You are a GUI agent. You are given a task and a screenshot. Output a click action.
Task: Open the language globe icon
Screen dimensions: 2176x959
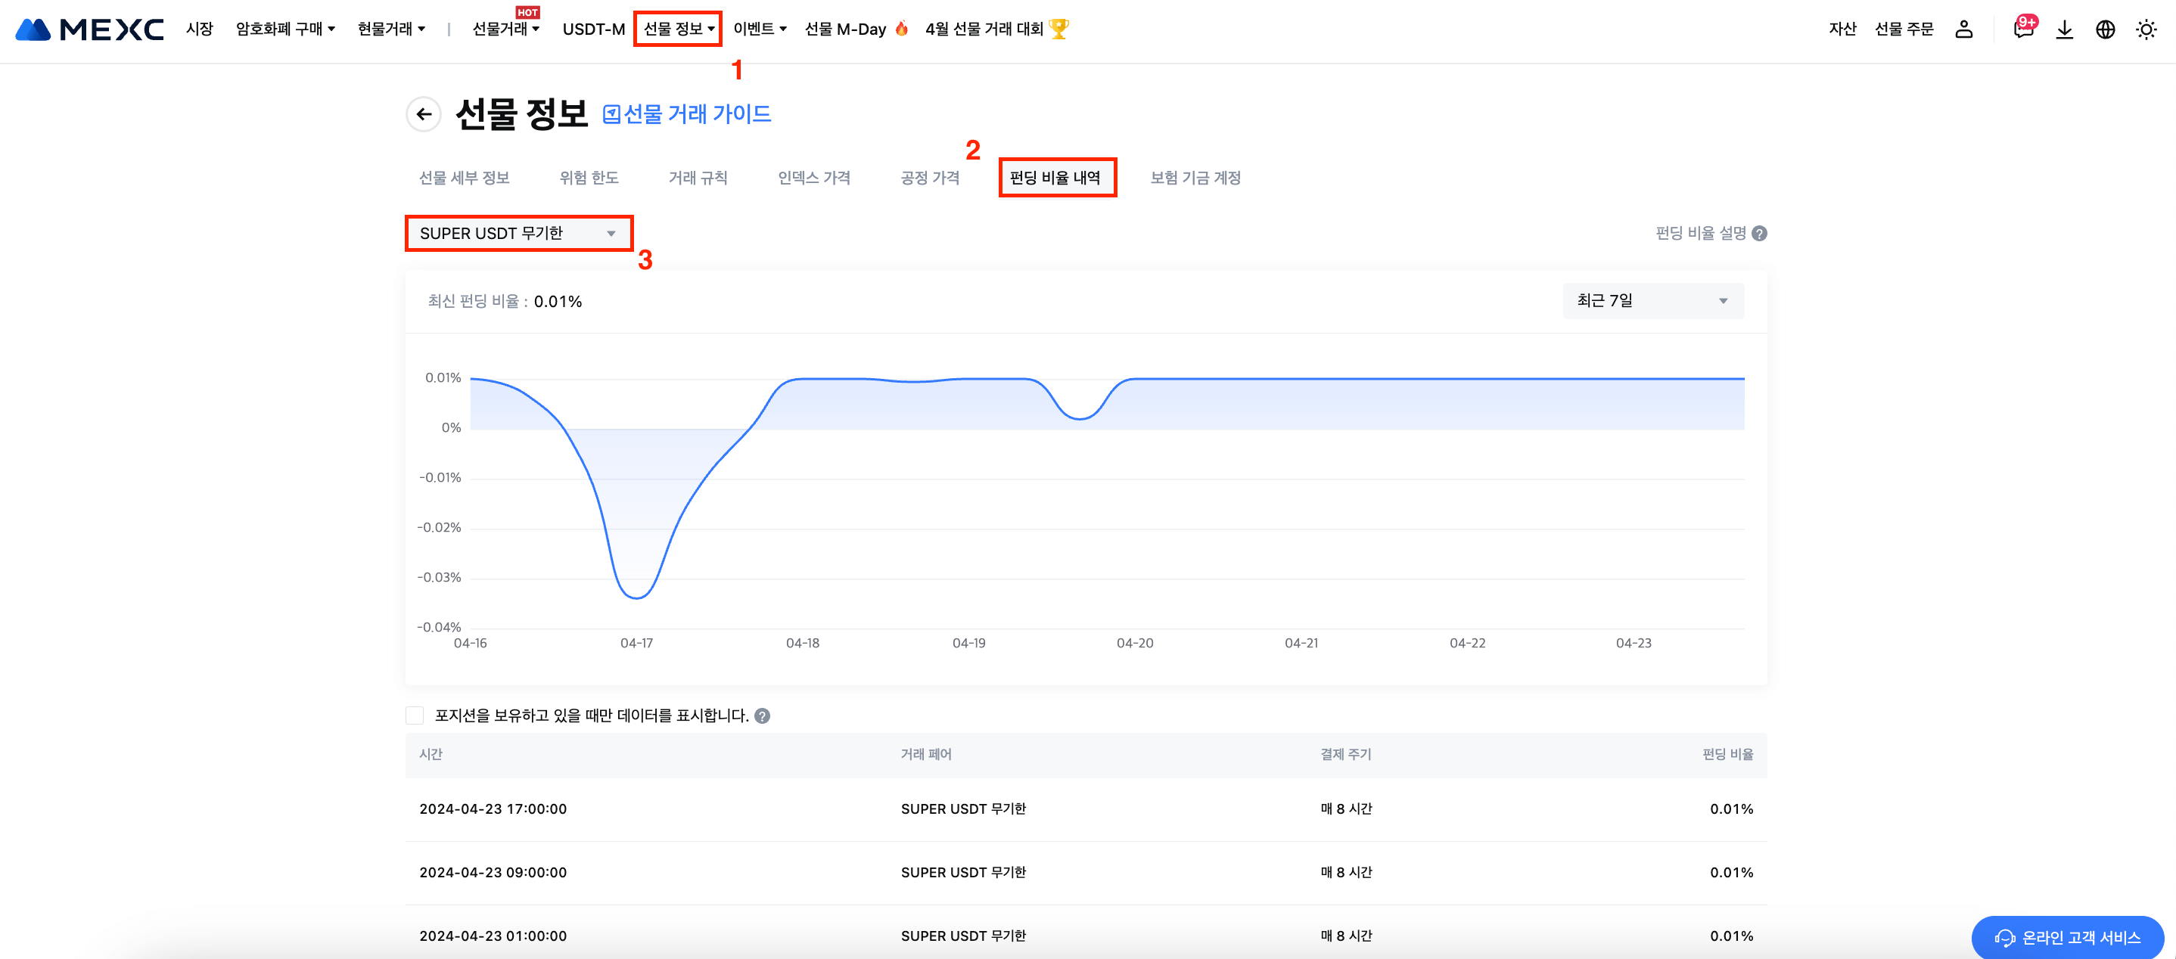[2104, 29]
